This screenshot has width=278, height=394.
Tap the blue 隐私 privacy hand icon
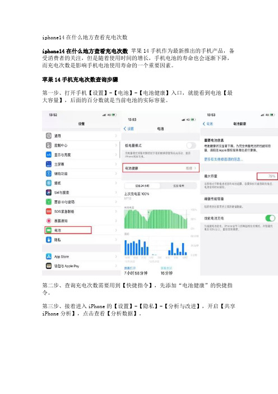[x=49, y=240]
